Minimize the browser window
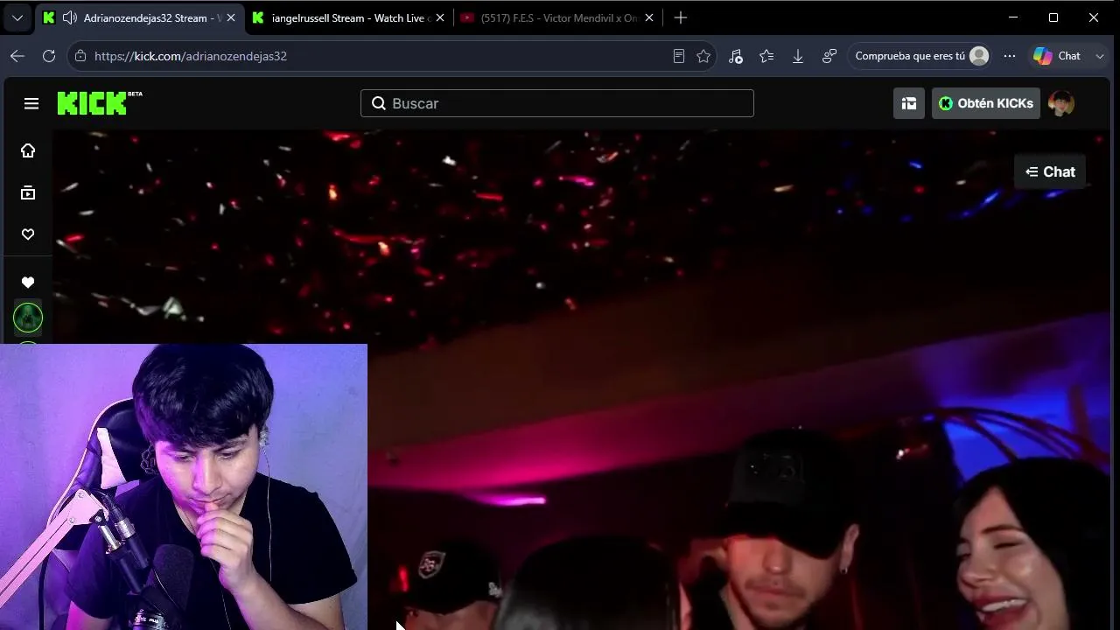This screenshot has width=1120, height=630. 1013,17
